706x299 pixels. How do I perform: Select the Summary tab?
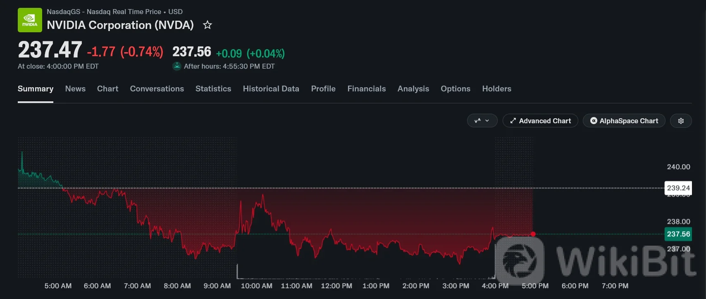point(36,89)
